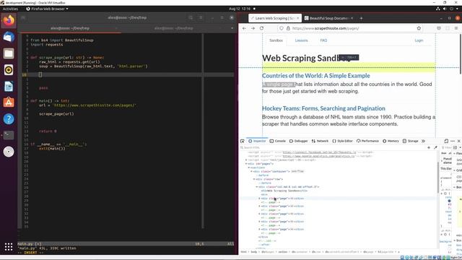Open the Style Editor tab
This screenshot has width=462, height=260.
point(342,142)
